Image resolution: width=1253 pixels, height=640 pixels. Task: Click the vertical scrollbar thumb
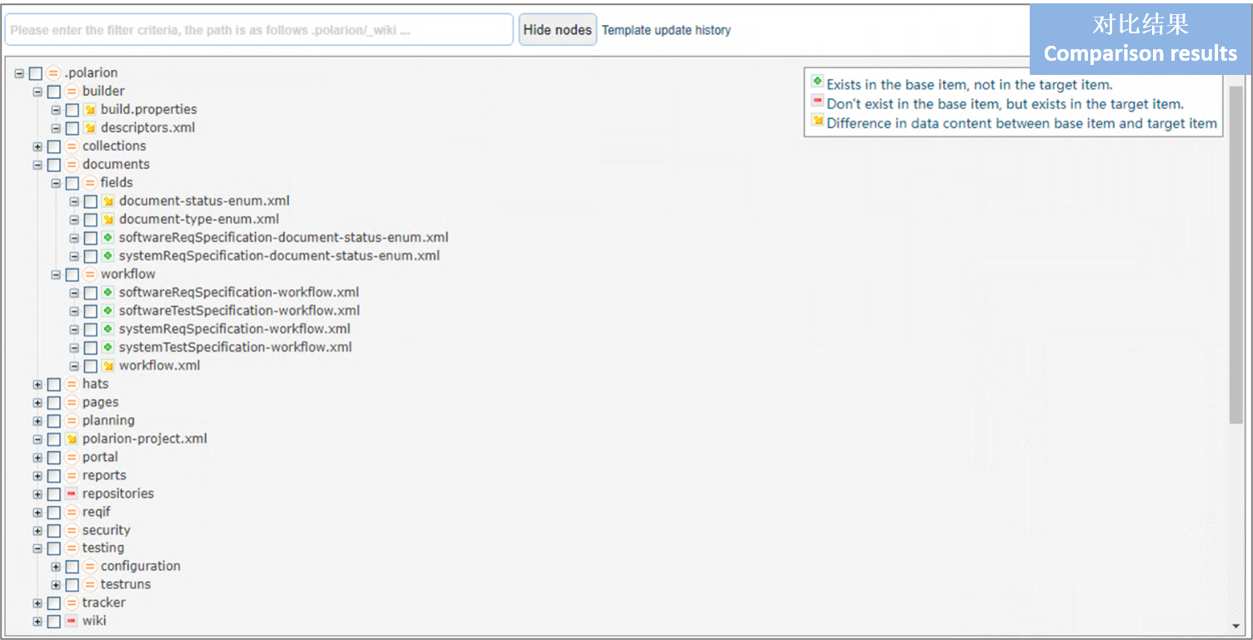click(1236, 254)
